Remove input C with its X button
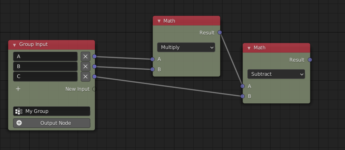 (85, 77)
